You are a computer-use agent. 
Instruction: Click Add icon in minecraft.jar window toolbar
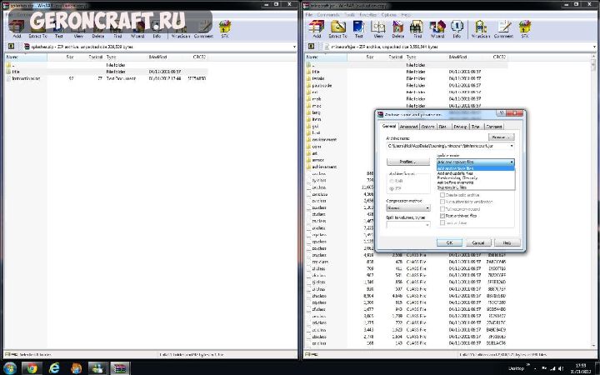tap(317, 29)
